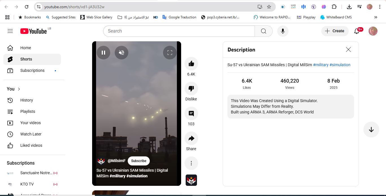Go to Subscriptions in sidebar
386x196 pixels.
32,70
